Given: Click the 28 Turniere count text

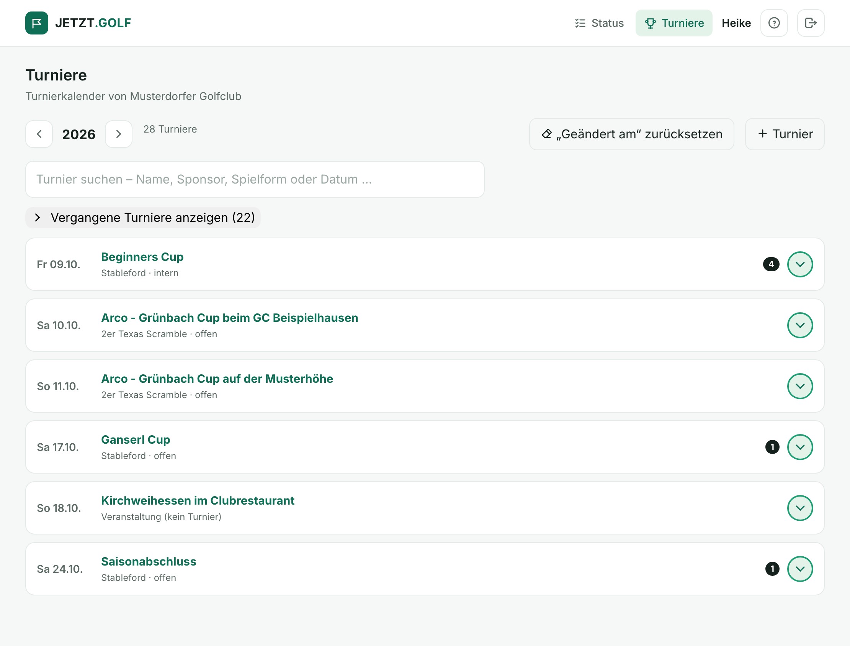Looking at the screenshot, I should click(170, 129).
